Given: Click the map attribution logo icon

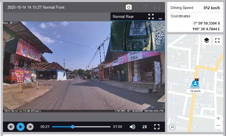Looking at the screenshot, I should tap(173, 126).
